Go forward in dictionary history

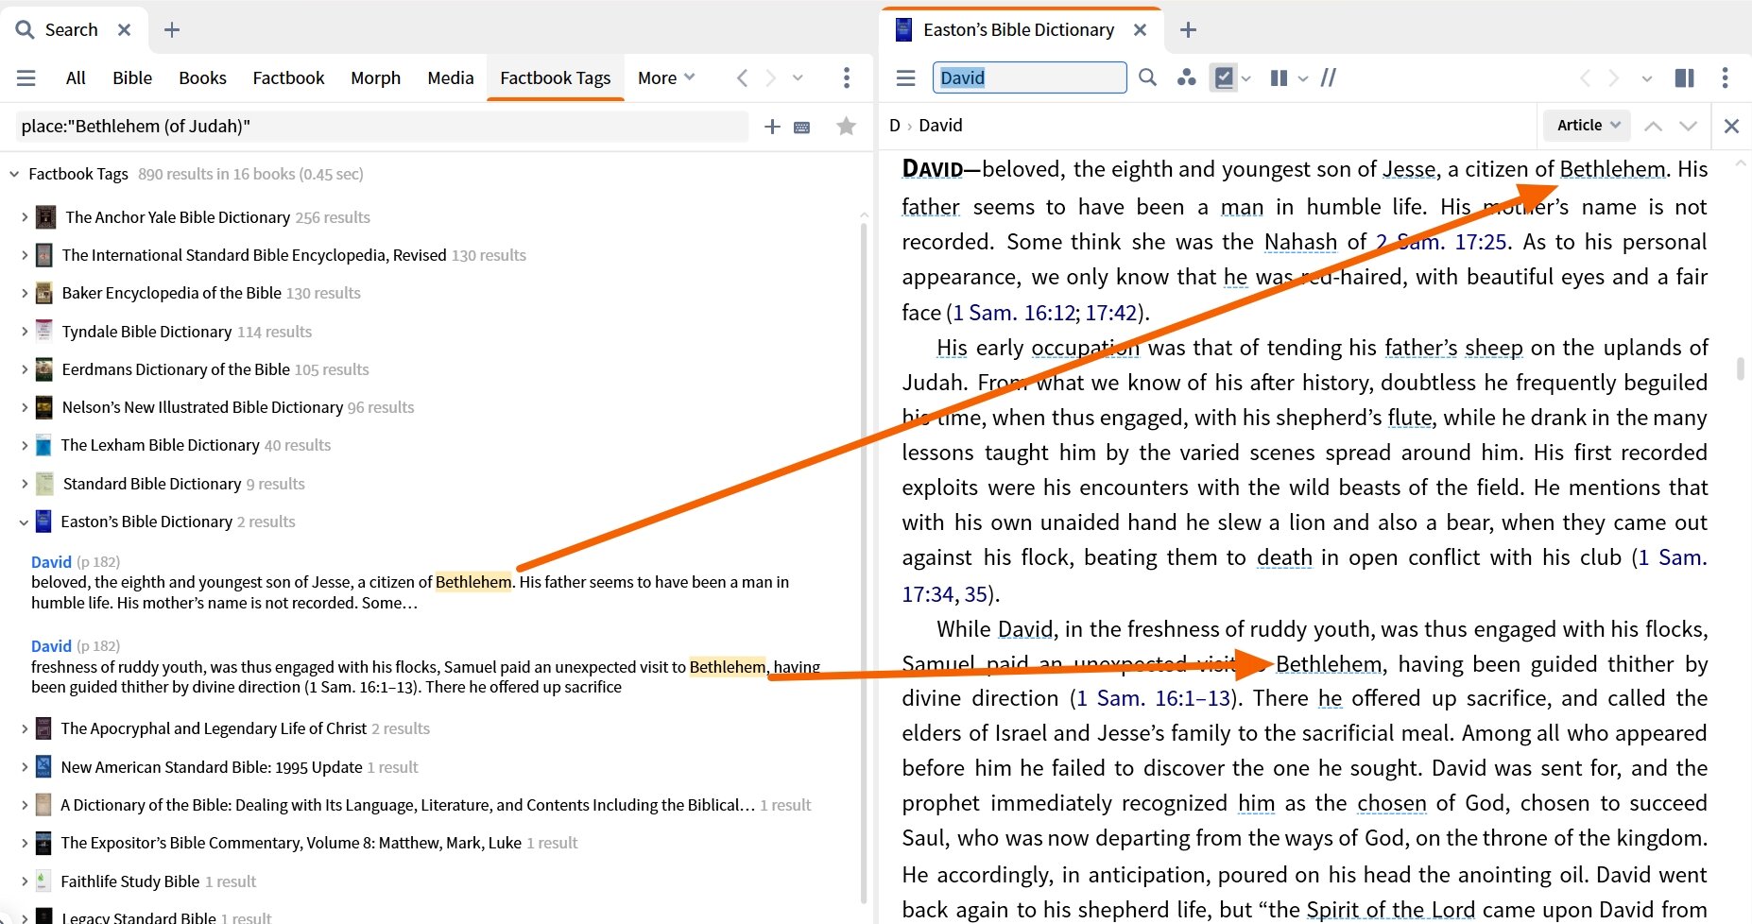[x=1613, y=78]
